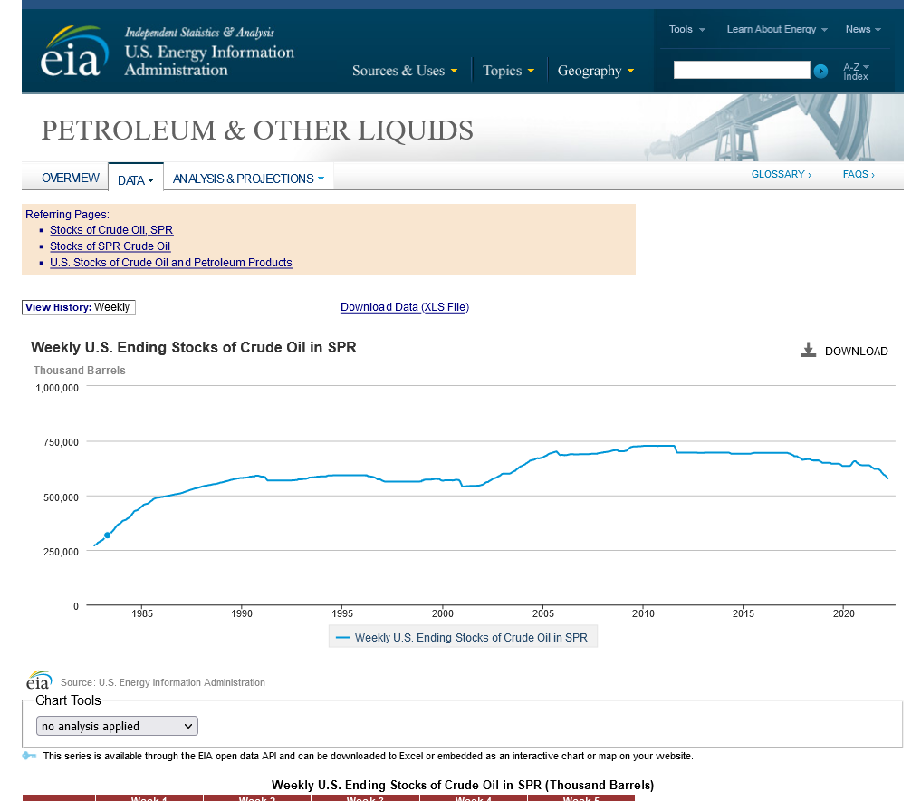Click the API key icon near series note

29,756
